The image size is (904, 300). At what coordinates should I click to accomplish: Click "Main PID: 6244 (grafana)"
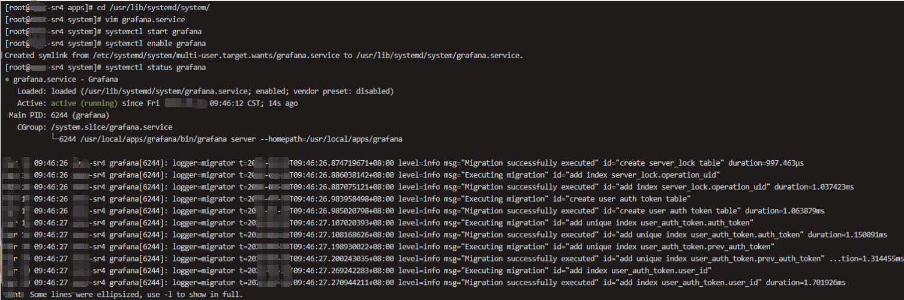59,115
